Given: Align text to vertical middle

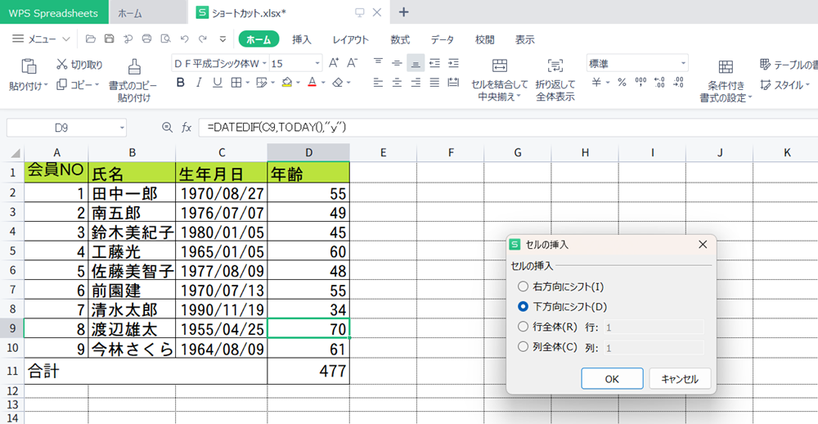Looking at the screenshot, I should pyautogui.click(x=397, y=63).
